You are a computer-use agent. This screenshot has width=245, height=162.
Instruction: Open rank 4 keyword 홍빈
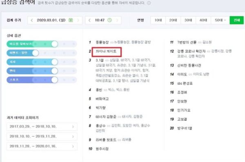[x=99, y=90]
